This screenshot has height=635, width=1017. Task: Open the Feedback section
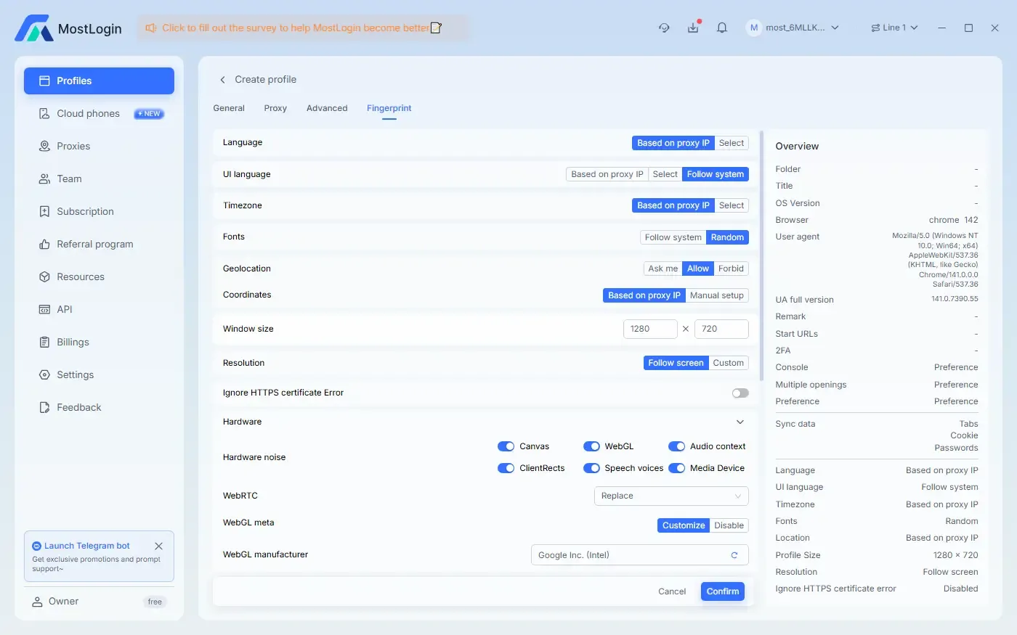pos(78,407)
